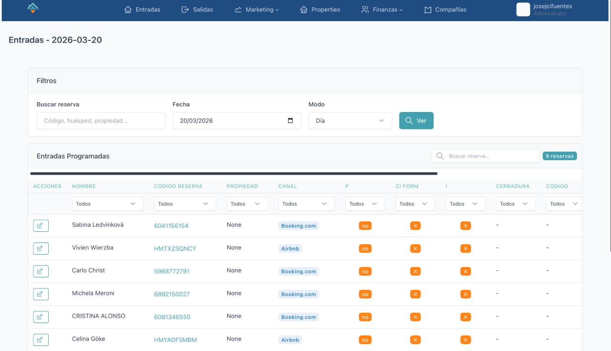Click CI Form X icon for Vivien Wierzba
Screen dimensions: 611x351
click(x=415, y=248)
